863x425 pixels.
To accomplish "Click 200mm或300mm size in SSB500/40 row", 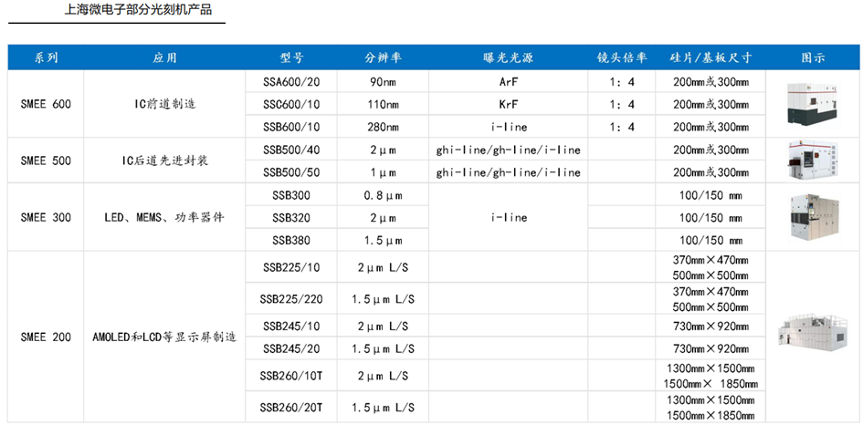I will [x=710, y=150].
